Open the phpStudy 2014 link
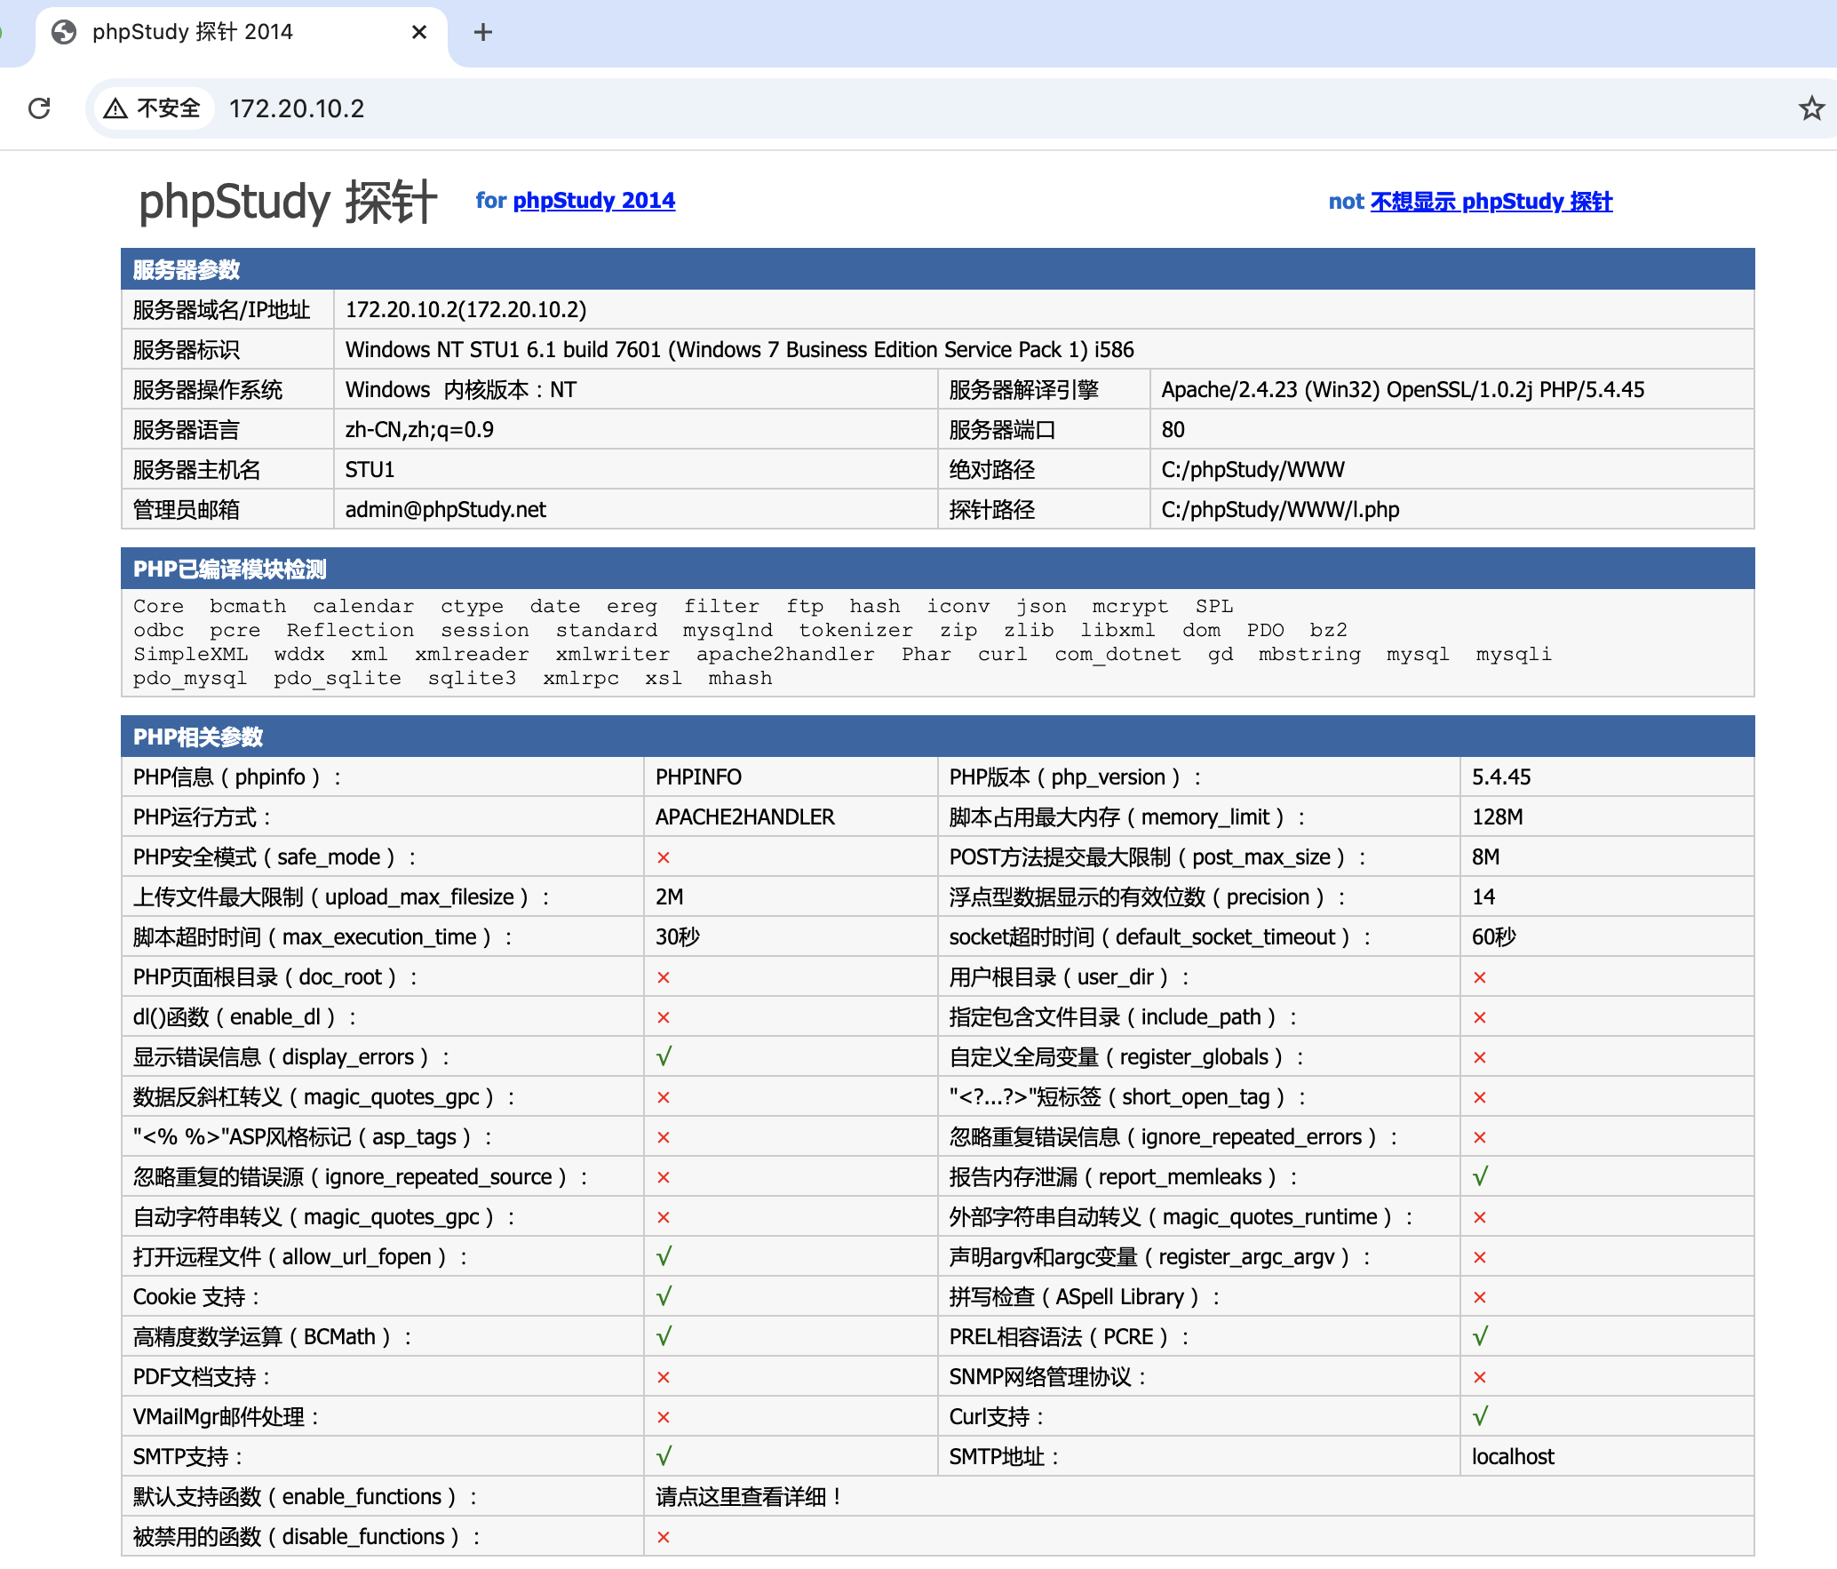Image resolution: width=1837 pixels, height=1569 pixels. (x=593, y=201)
